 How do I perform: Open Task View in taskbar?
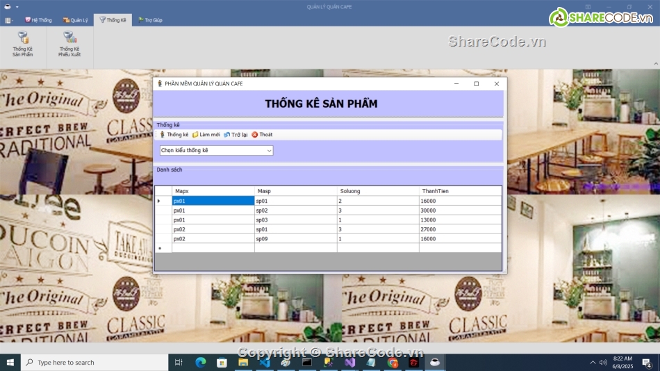point(179,362)
